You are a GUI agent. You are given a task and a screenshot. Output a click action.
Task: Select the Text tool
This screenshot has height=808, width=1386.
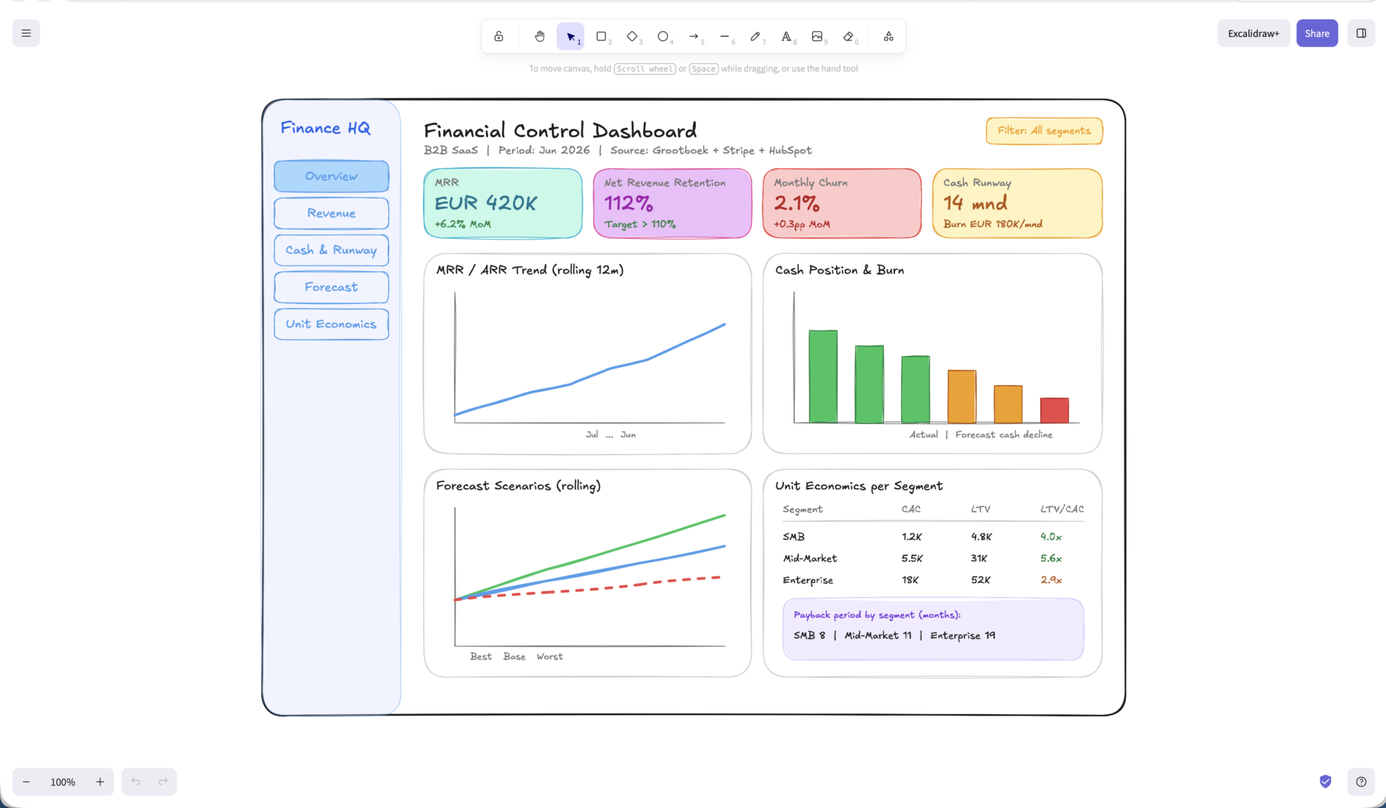(x=786, y=36)
